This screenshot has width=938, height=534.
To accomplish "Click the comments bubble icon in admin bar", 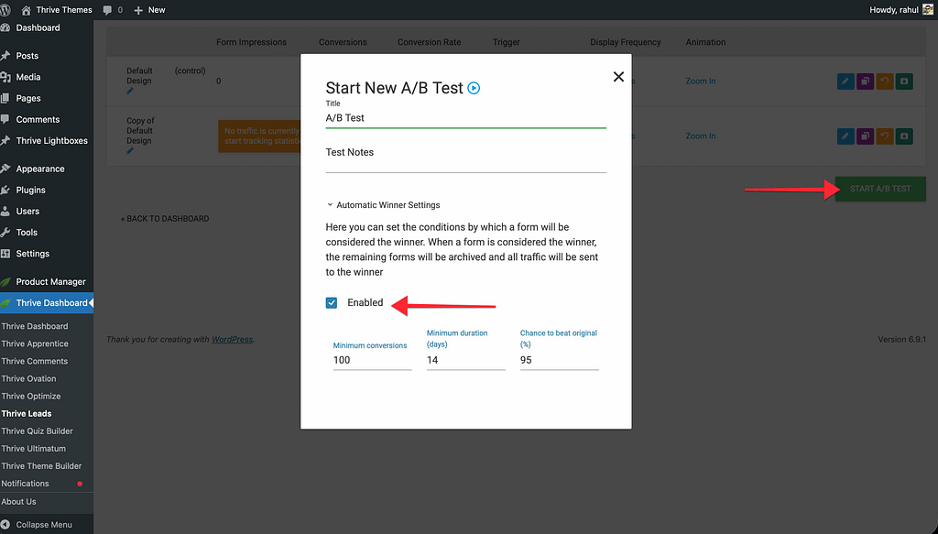I will [x=108, y=9].
